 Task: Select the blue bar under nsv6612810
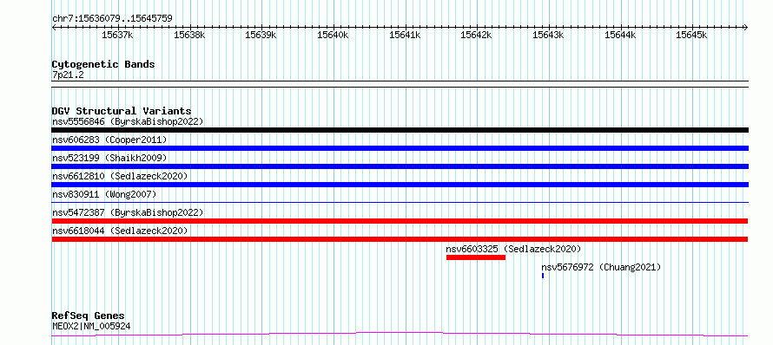pyautogui.click(x=400, y=185)
